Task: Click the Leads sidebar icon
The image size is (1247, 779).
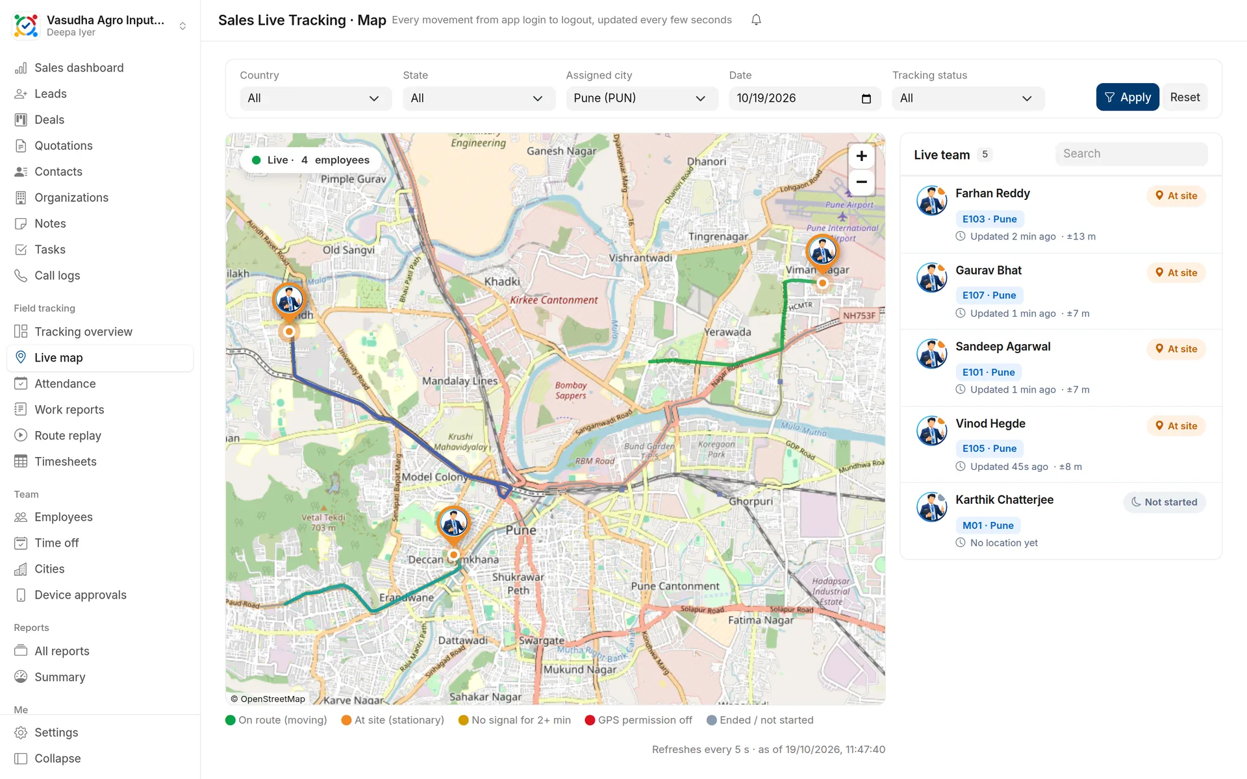Action: tap(21, 94)
